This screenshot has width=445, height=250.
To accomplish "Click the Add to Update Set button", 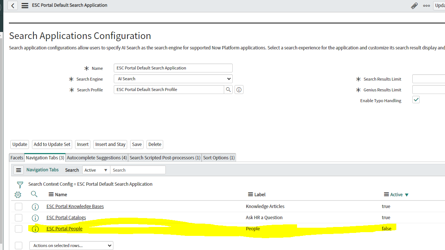I will point(52,144).
